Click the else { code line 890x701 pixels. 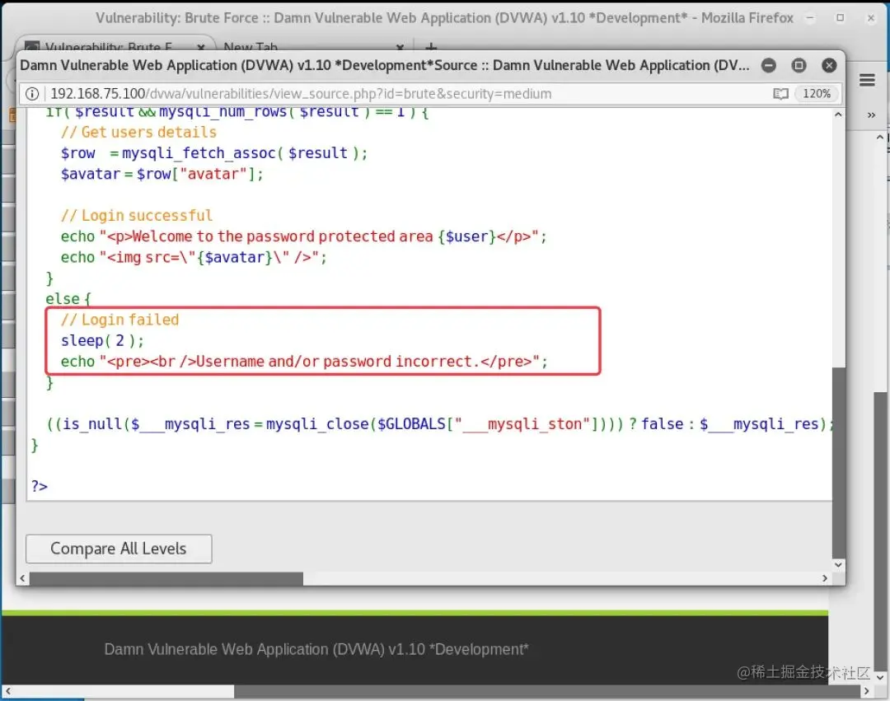[x=68, y=299]
